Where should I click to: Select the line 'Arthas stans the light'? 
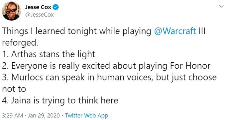click(53, 54)
